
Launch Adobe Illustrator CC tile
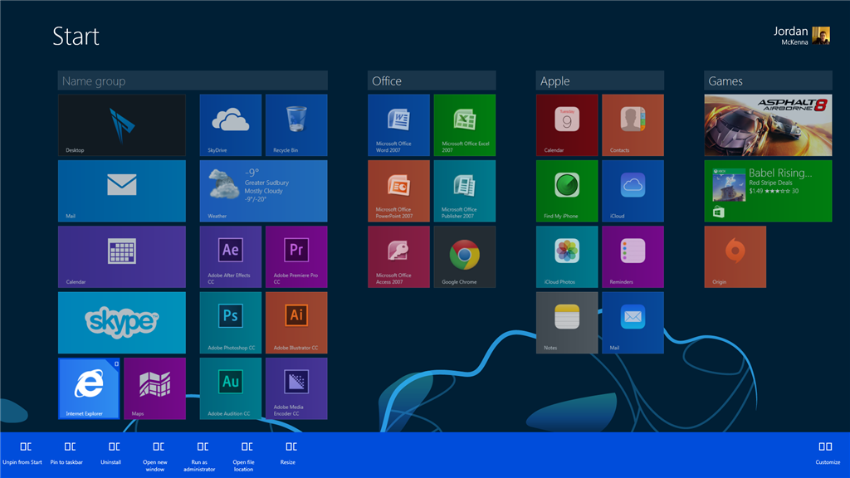(296, 323)
